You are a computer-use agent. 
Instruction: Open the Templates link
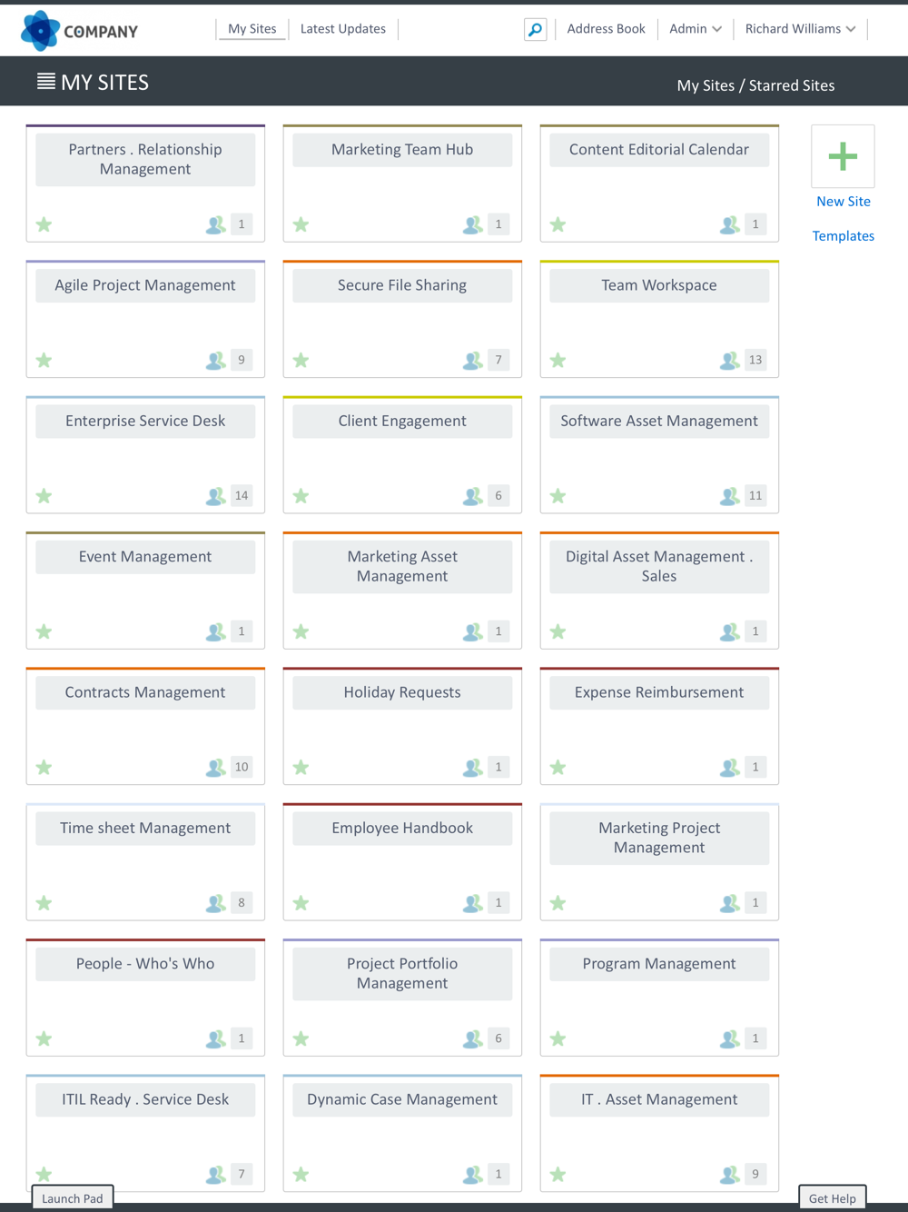tap(843, 236)
